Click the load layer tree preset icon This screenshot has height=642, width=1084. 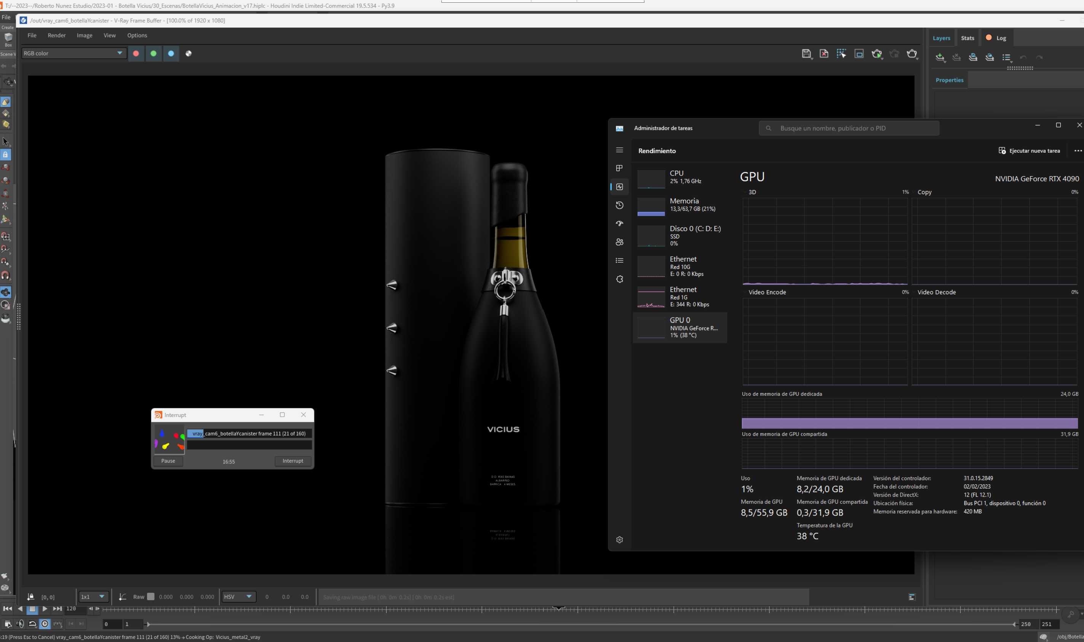pos(989,57)
